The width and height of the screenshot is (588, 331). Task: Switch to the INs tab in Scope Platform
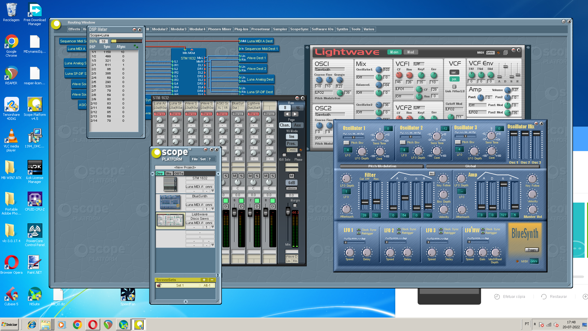169,173
